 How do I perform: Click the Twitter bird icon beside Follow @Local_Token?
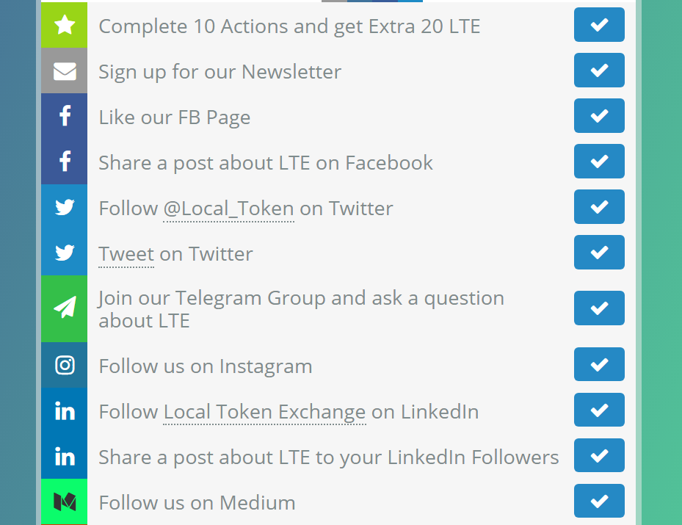65,208
